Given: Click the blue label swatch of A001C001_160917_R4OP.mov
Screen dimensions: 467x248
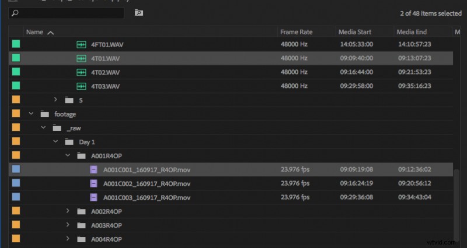Looking at the screenshot, I should coord(16,169).
